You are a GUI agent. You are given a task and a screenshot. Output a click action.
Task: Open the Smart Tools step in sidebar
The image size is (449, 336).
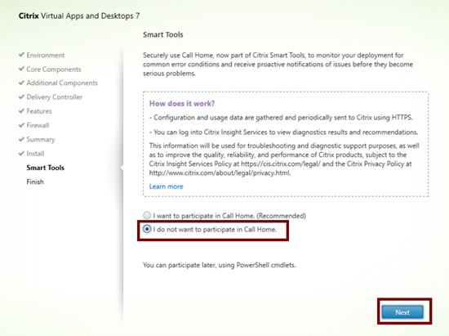click(x=46, y=168)
